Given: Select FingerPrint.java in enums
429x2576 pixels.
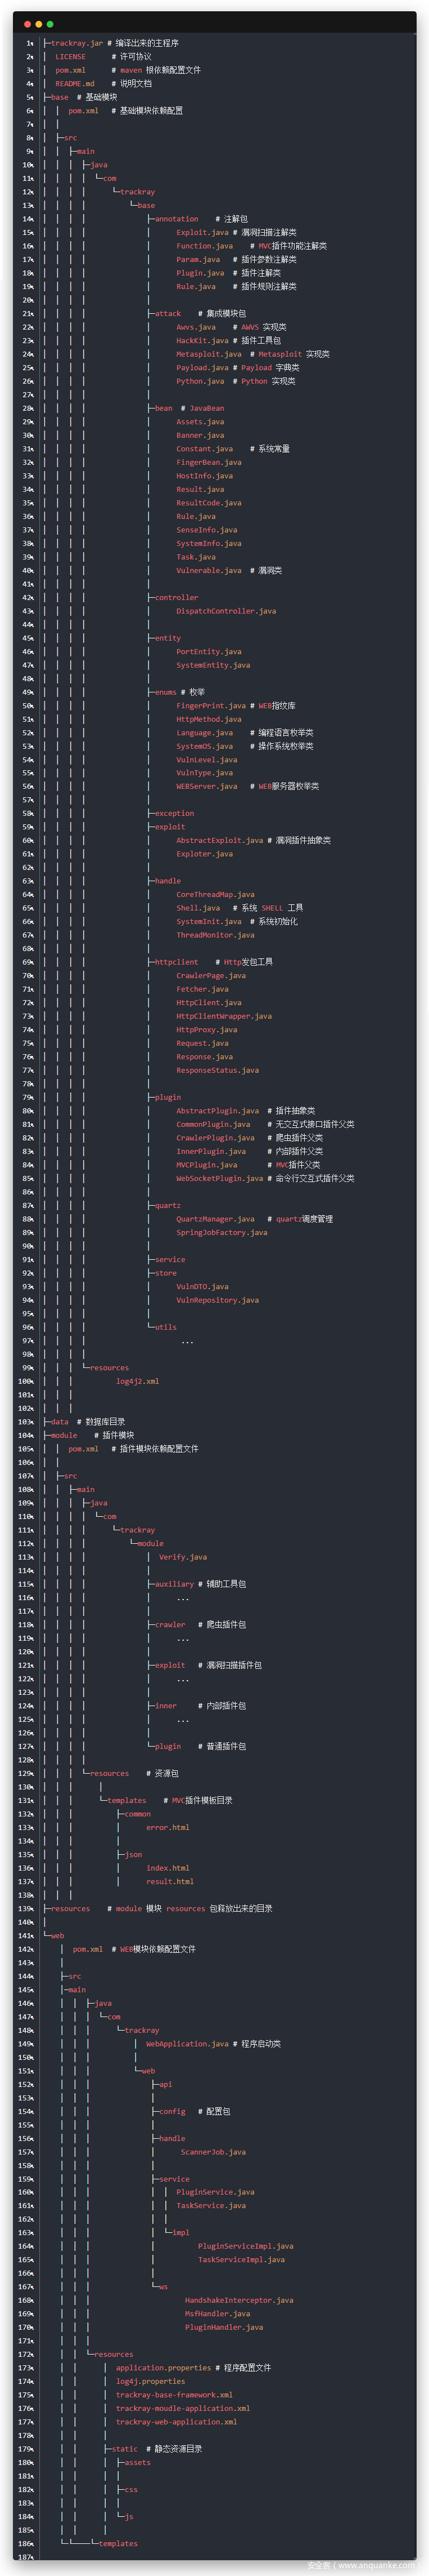Looking at the screenshot, I should 210,706.
